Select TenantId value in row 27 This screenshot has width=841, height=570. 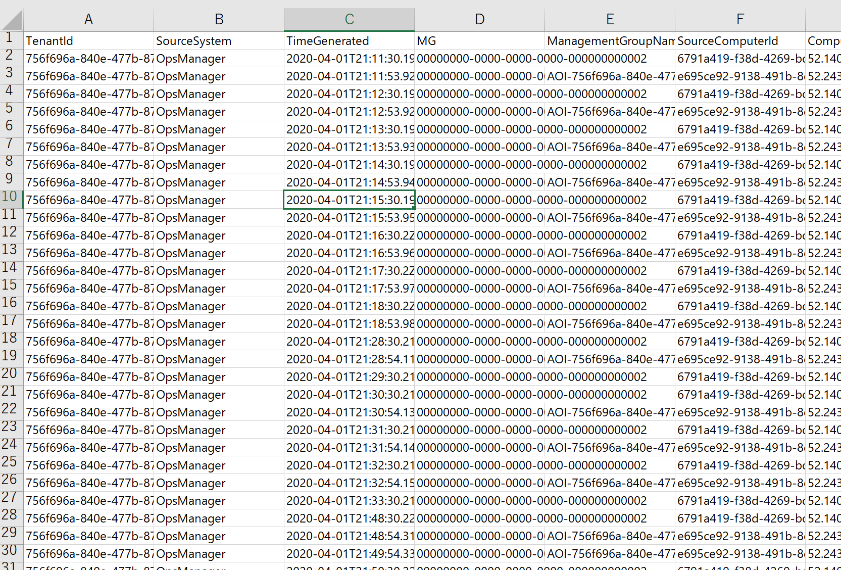(88, 500)
